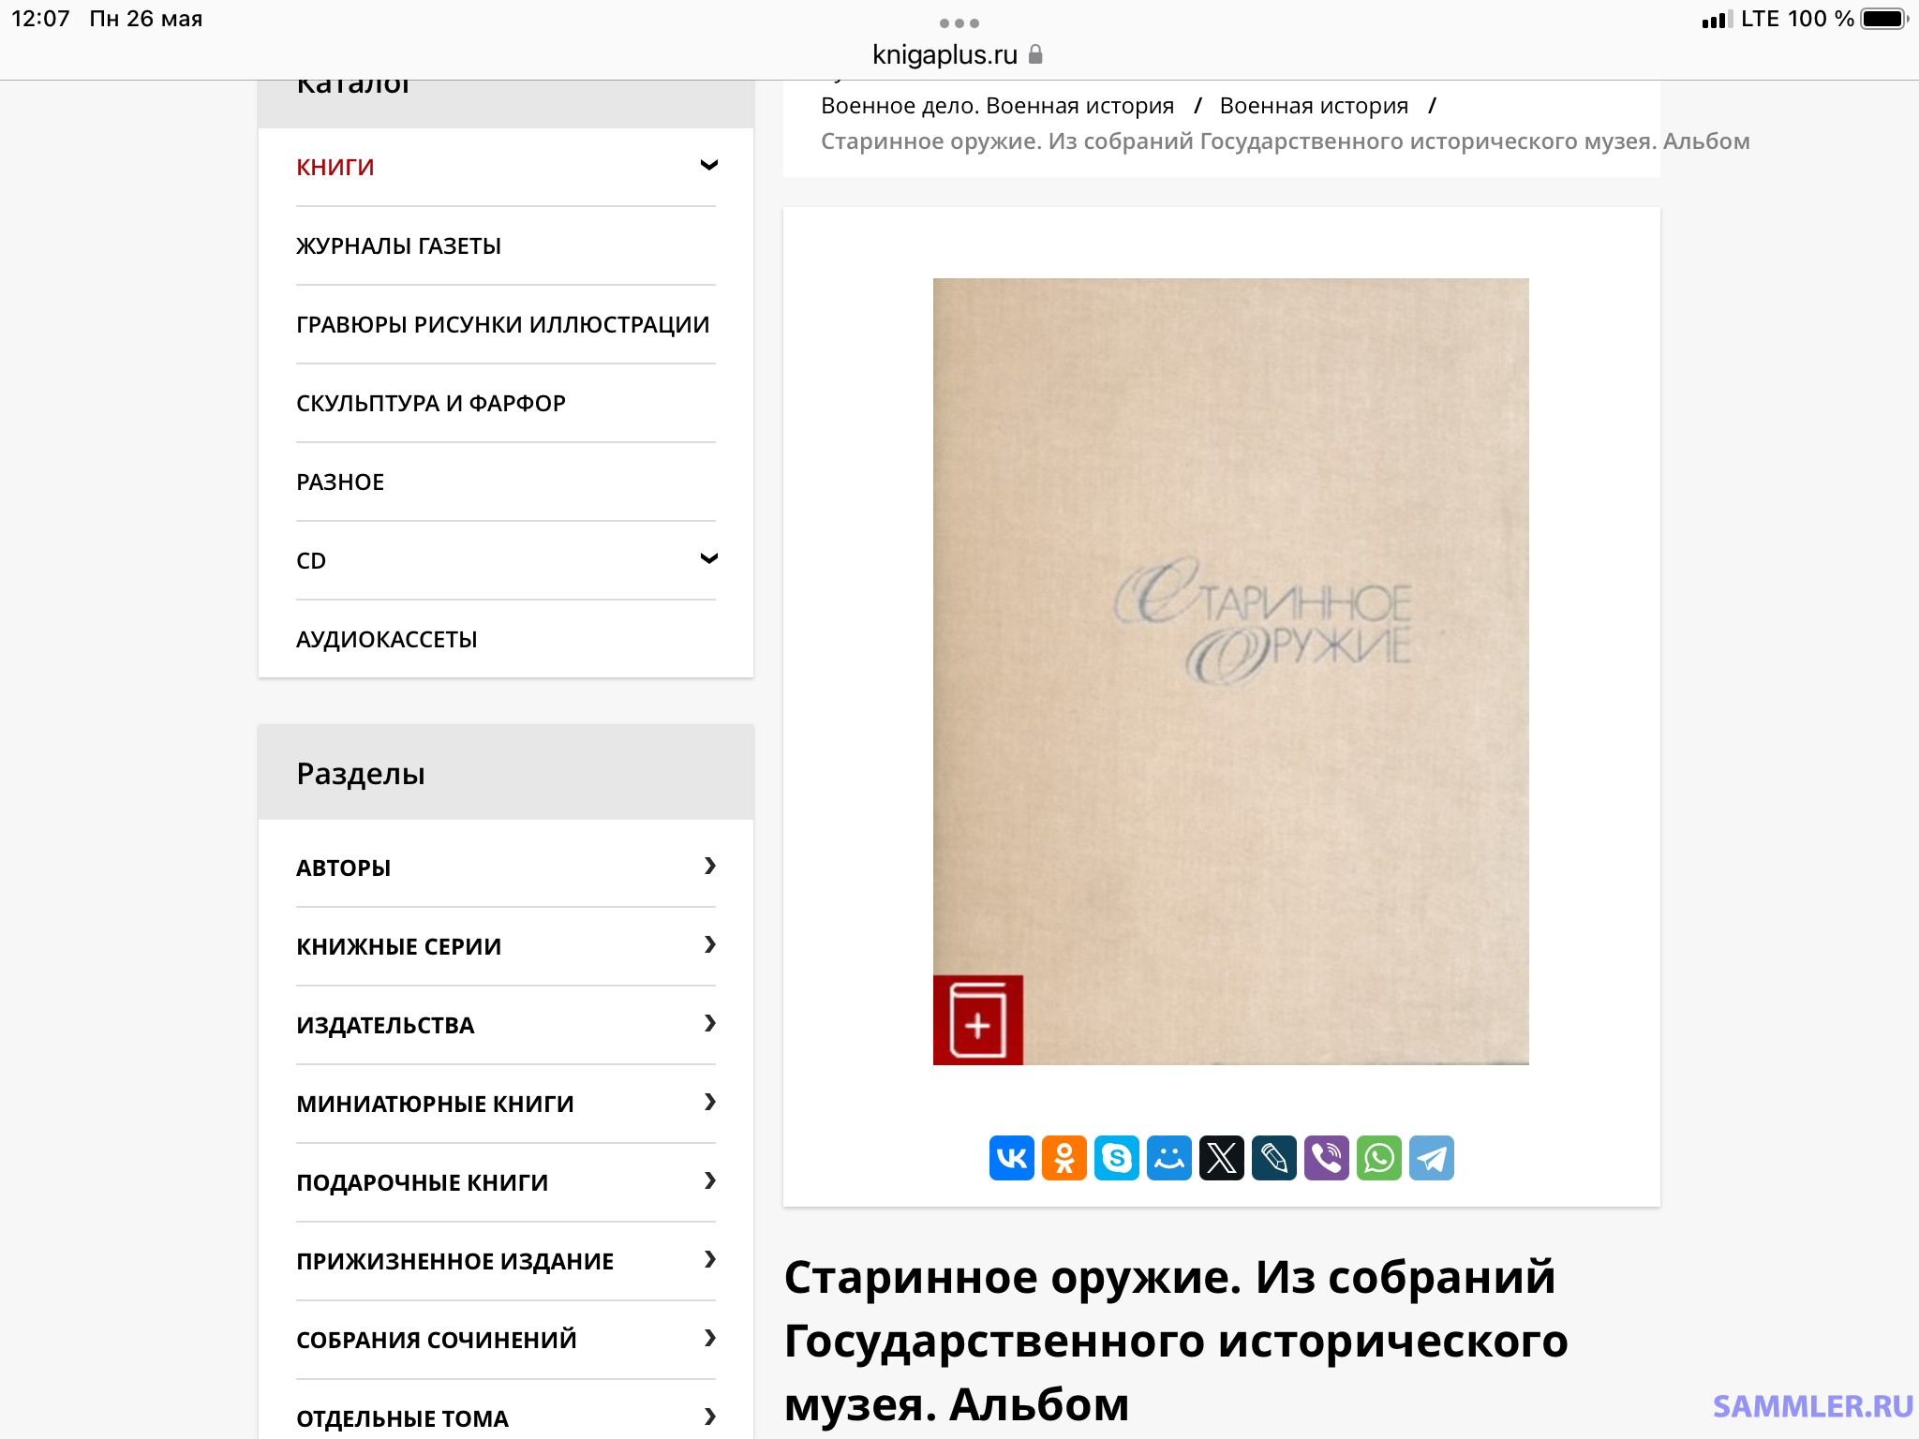
Task: Share via the WhatsApp icon
Action: pos(1379,1158)
